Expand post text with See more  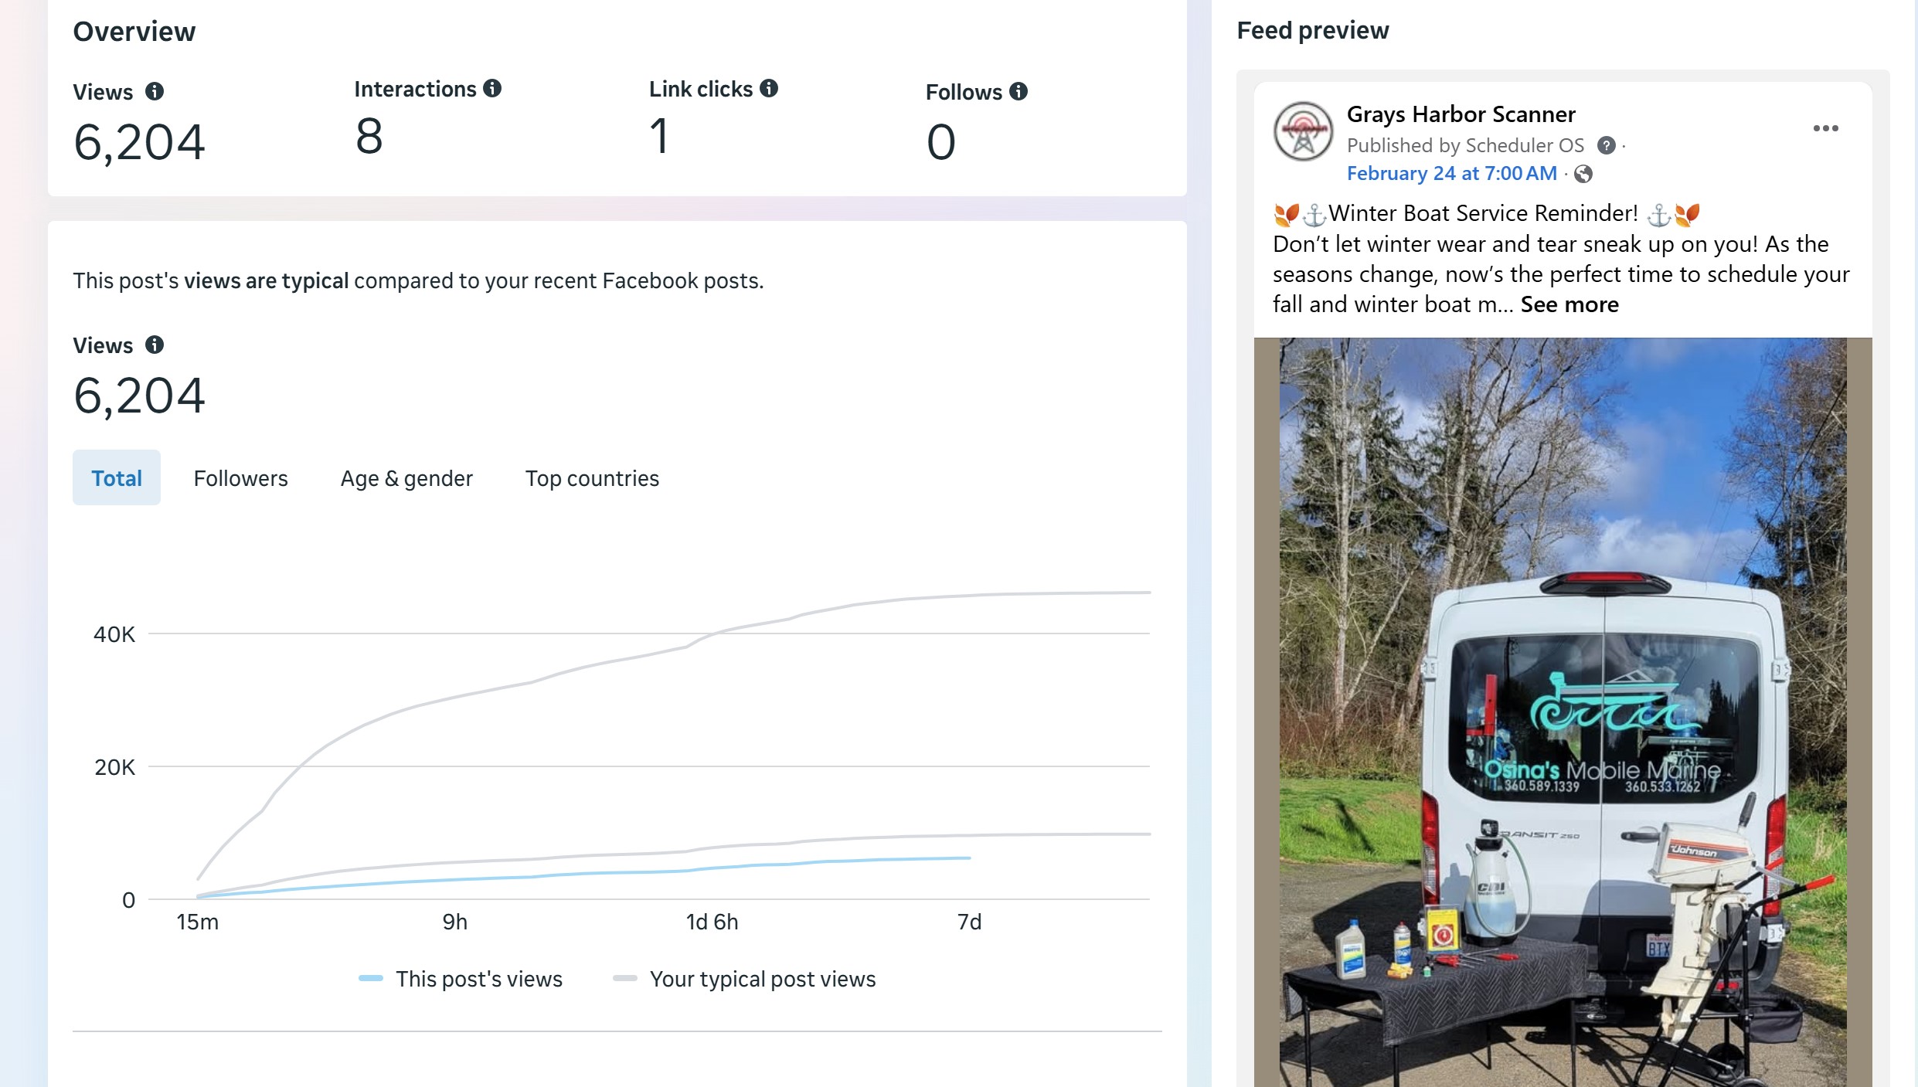coord(1569,304)
